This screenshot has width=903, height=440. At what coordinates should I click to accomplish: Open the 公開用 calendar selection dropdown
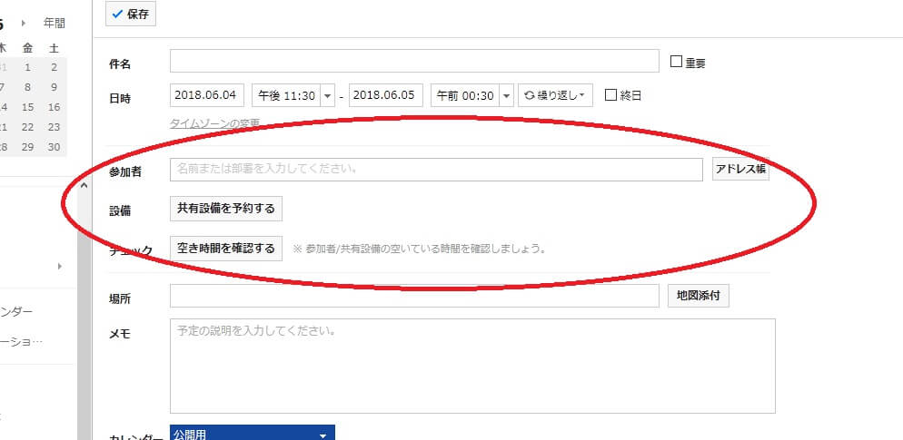point(252,434)
